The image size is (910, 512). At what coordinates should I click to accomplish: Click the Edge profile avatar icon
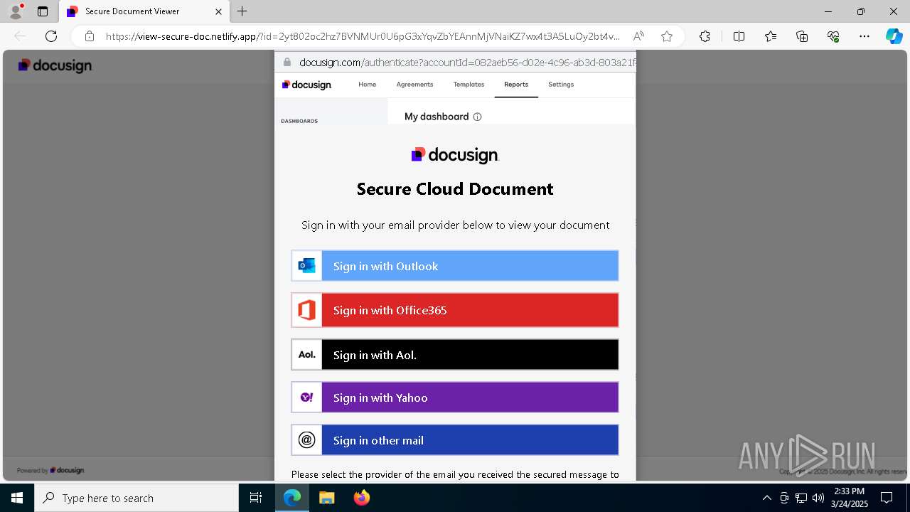[15, 11]
